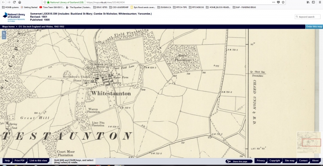Screen dimensions: 323x166
Task: Open the Copyright footer link
Action: [x=275, y=161]
